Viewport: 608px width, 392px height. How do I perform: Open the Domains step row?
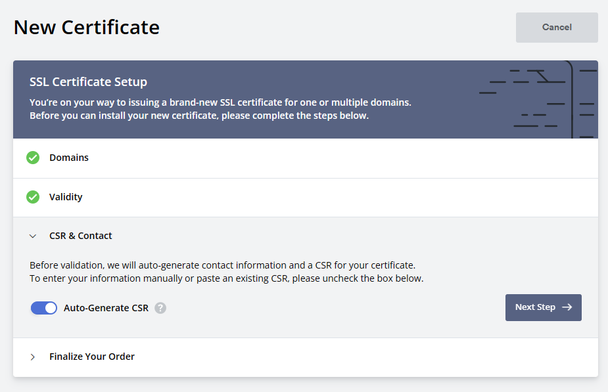[x=306, y=158]
